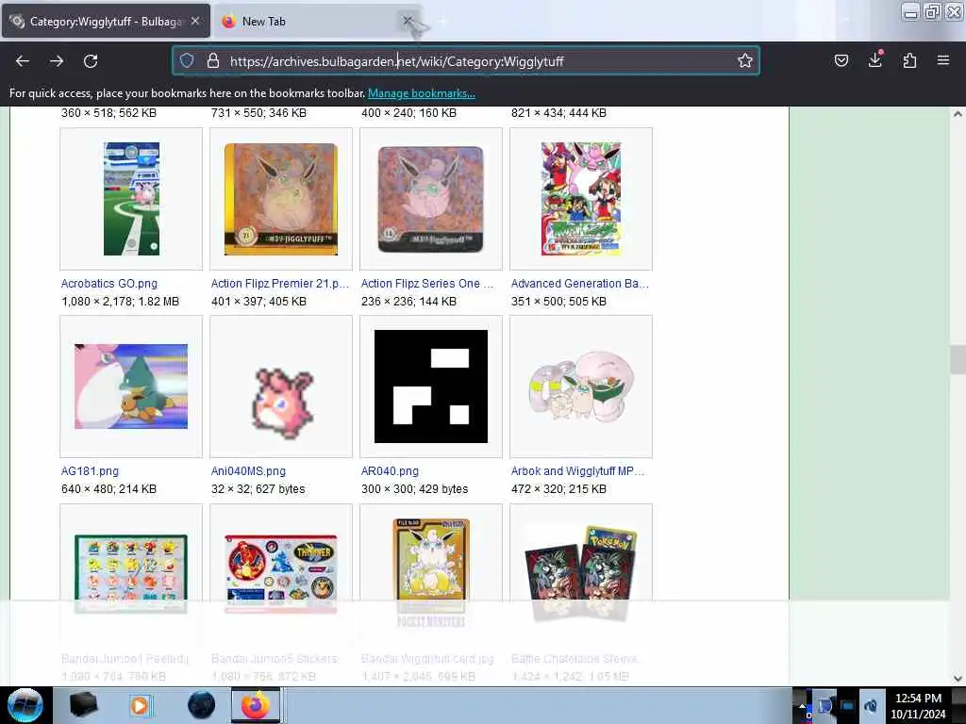The image size is (966, 724).
Task: Click the 401 × 397; 405 KB text
Action: [258, 302]
